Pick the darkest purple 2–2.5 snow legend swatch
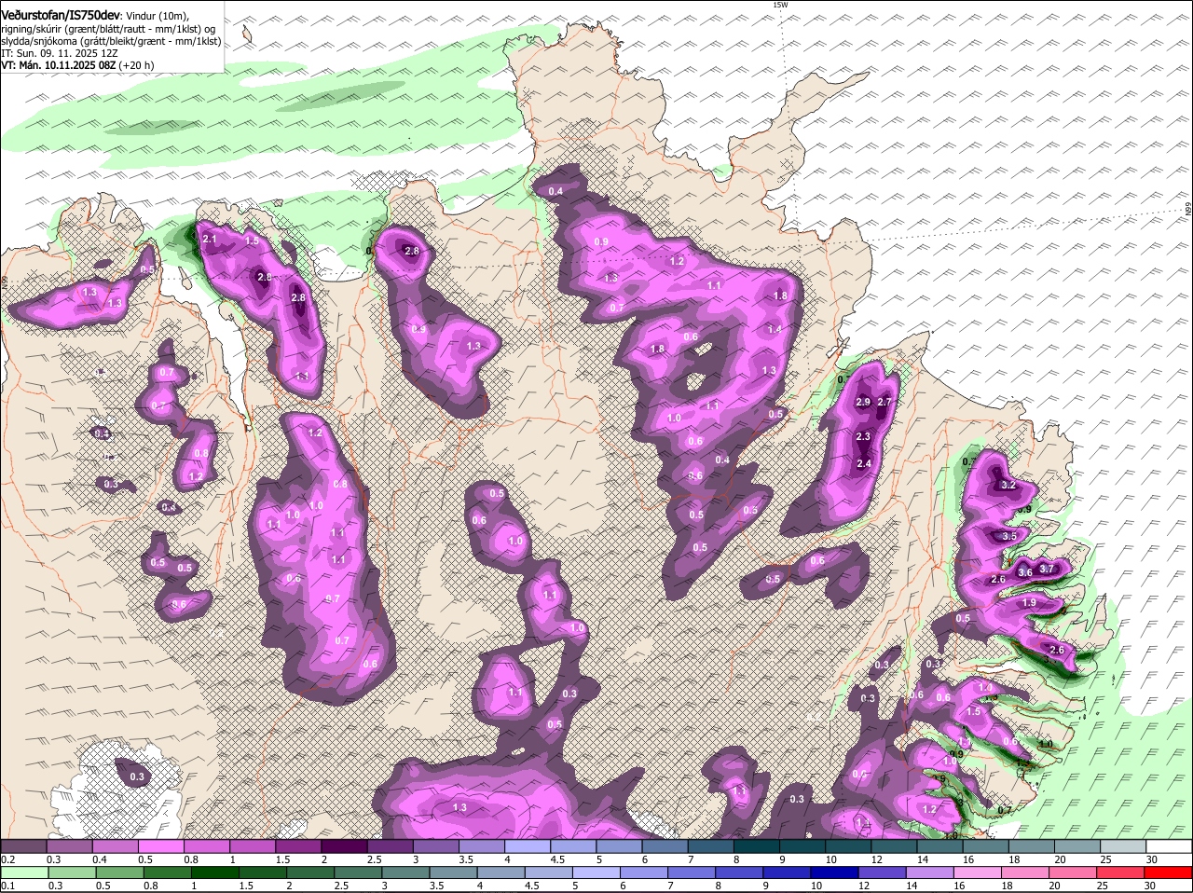Screen dimensions: 1193x893 (344, 845)
